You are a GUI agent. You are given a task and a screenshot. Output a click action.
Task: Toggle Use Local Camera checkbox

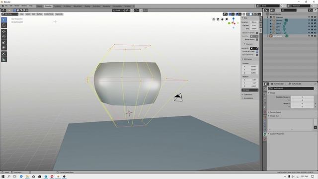pyautogui.click(x=257, y=33)
